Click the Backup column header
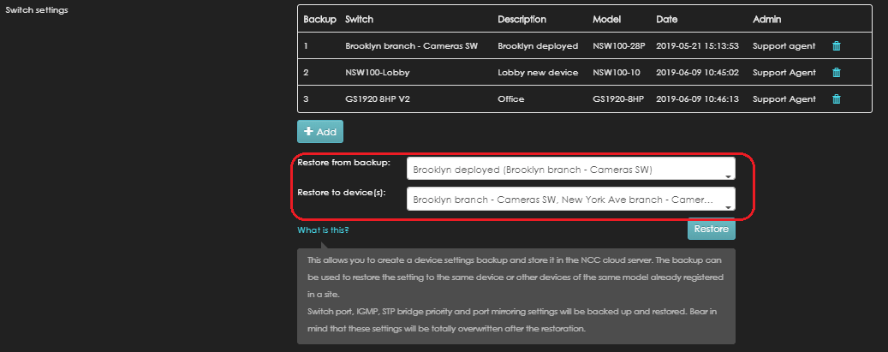This screenshot has width=888, height=352. coord(319,20)
